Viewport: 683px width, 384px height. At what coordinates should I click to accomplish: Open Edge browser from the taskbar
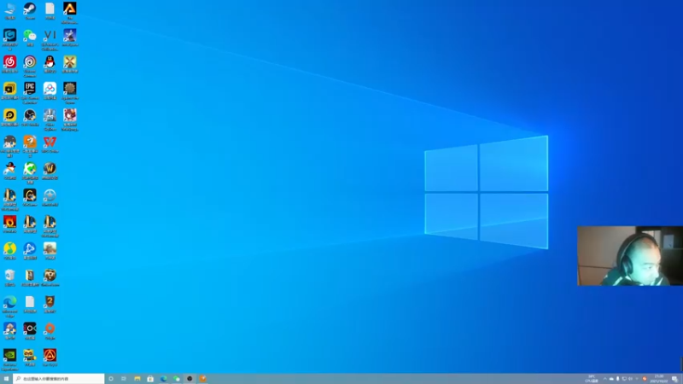pos(163,379)
